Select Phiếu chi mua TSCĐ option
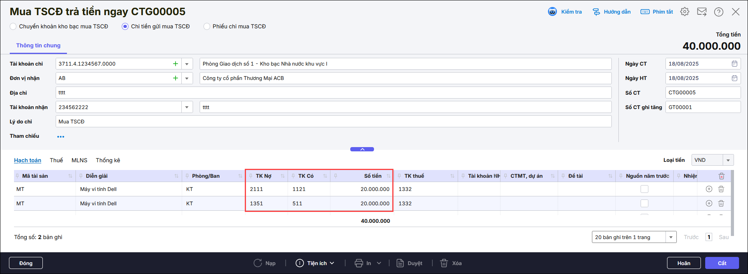This screenshot has width=748, height=274. 207,26
